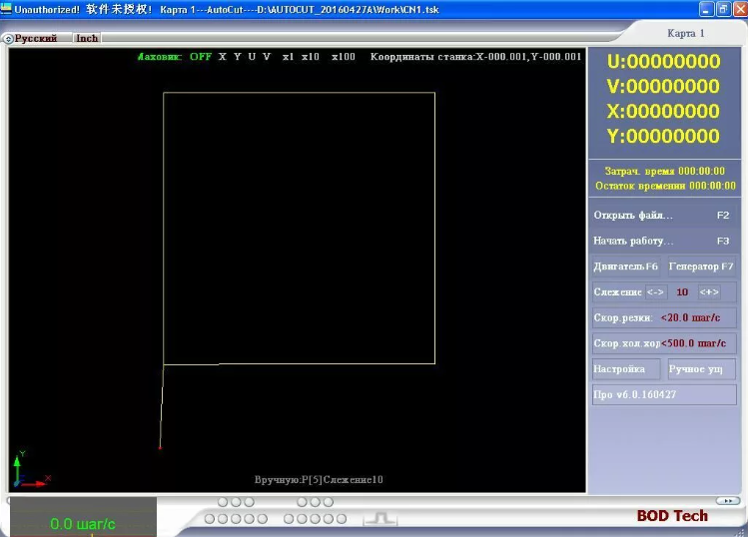Toggle Двигатель F6 motor button

click(x=625, y=267)
